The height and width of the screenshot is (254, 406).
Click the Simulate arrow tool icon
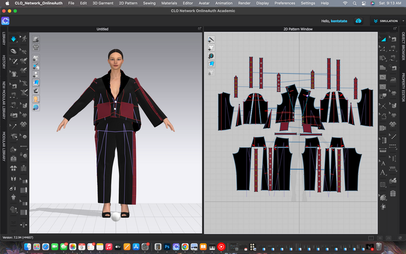click(14, 39)
